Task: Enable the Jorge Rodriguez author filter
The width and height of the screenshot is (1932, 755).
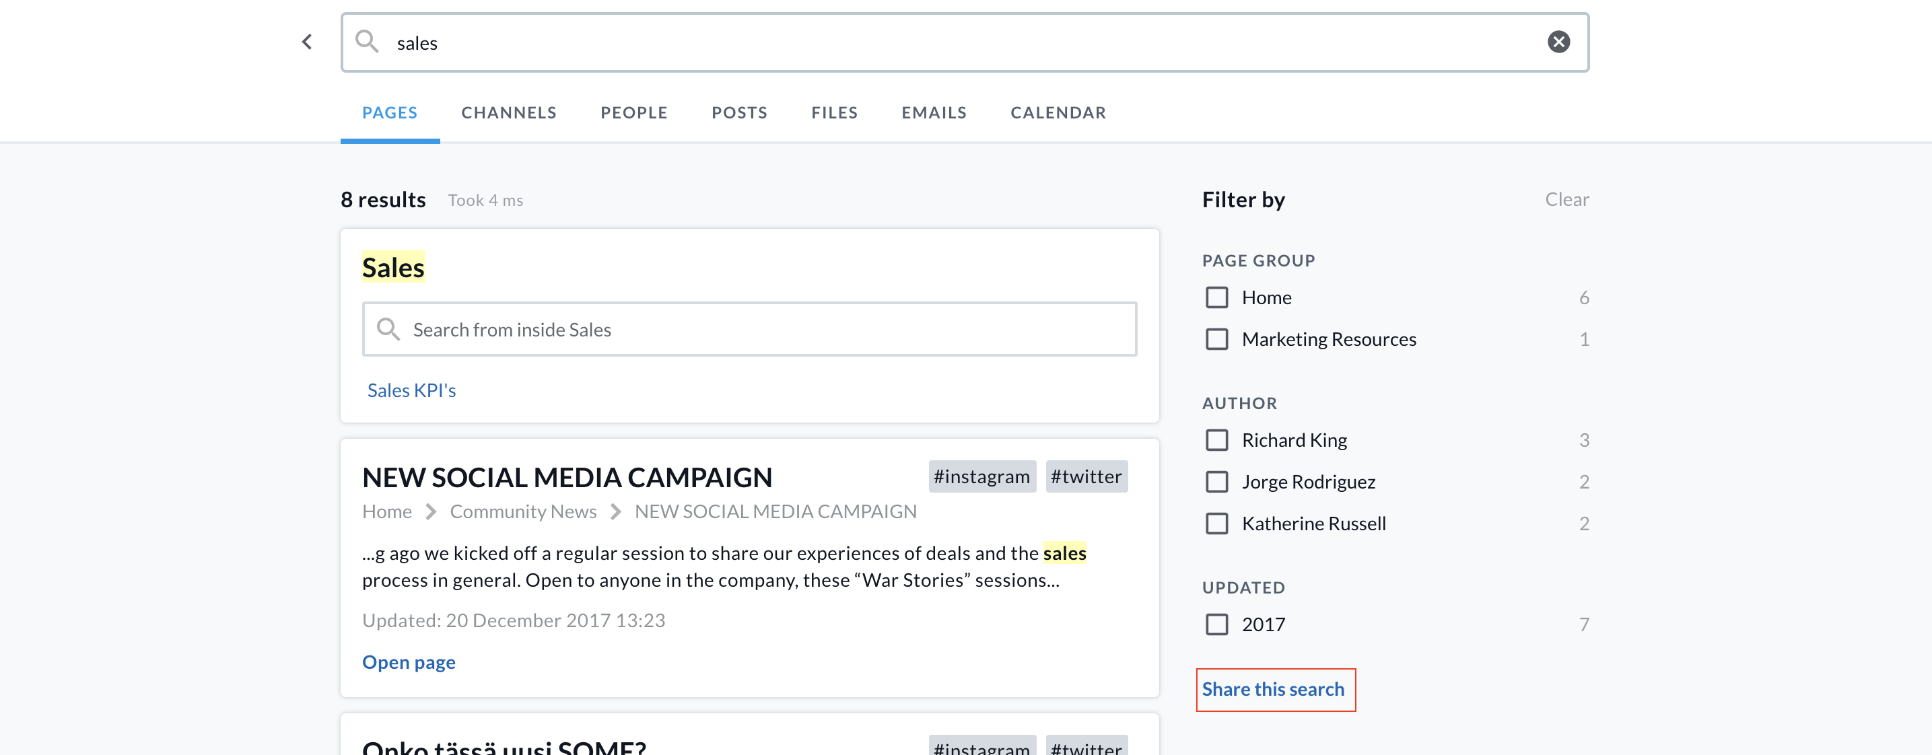Action: (1216, 482)
